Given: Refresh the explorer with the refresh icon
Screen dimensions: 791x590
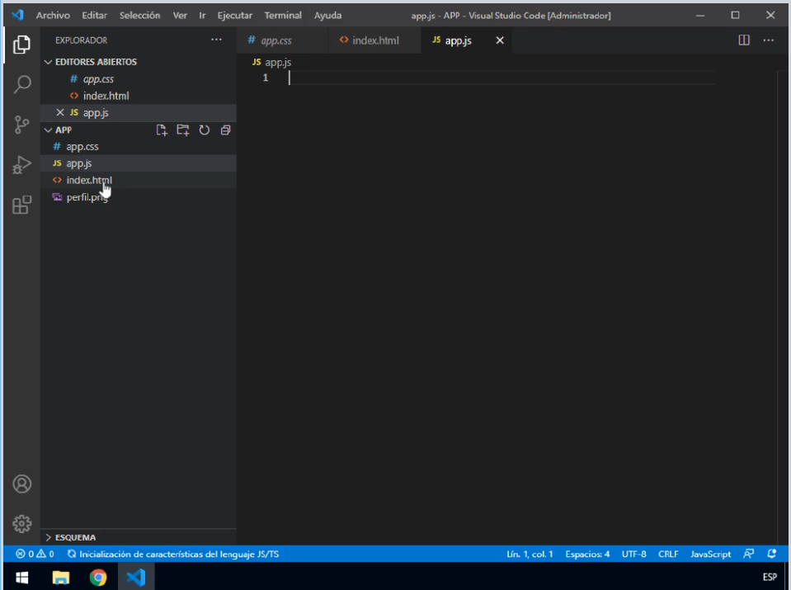Looking at the screenshot, I should [204, 130].
